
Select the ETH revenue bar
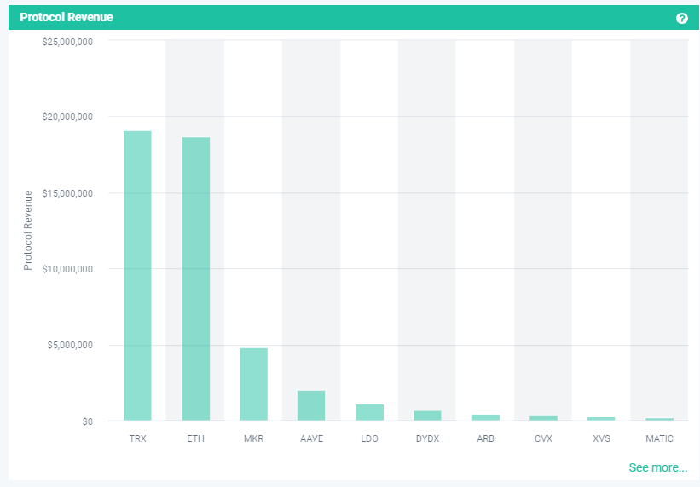(x=196, y=278)
